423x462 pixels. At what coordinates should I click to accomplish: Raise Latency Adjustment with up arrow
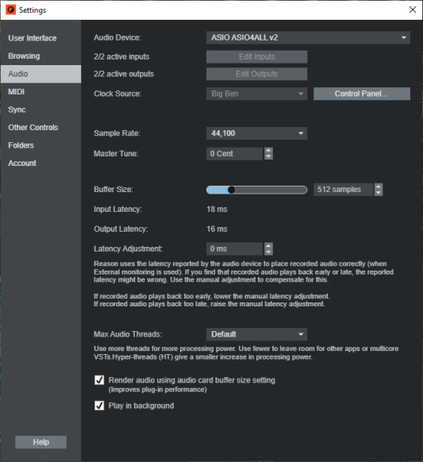click(268, 246)
